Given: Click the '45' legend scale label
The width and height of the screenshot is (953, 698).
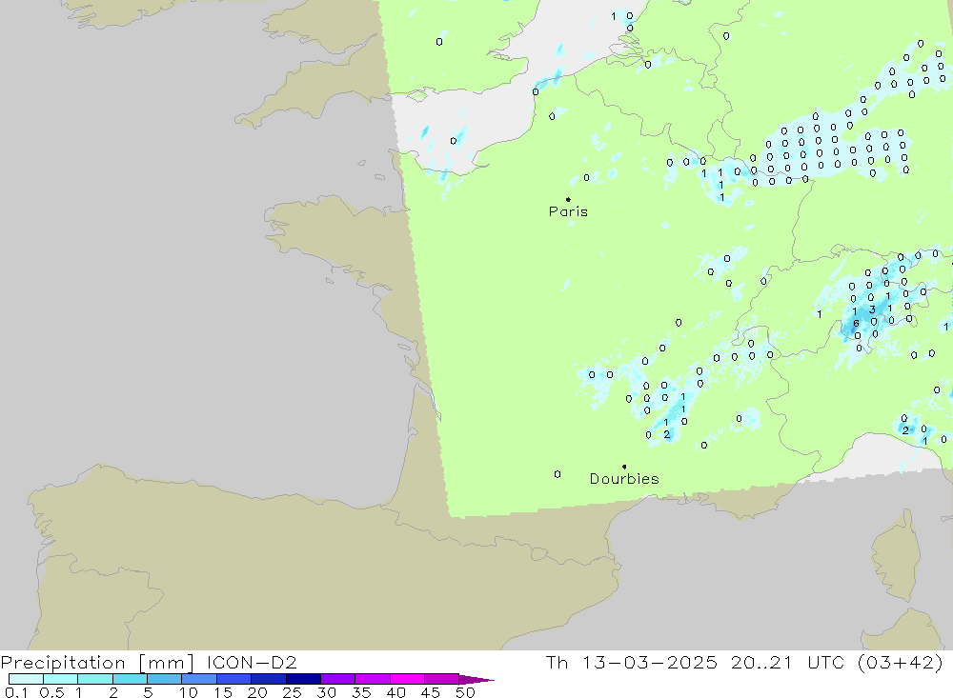Looking at the screenshot, I should coord(431,692).
